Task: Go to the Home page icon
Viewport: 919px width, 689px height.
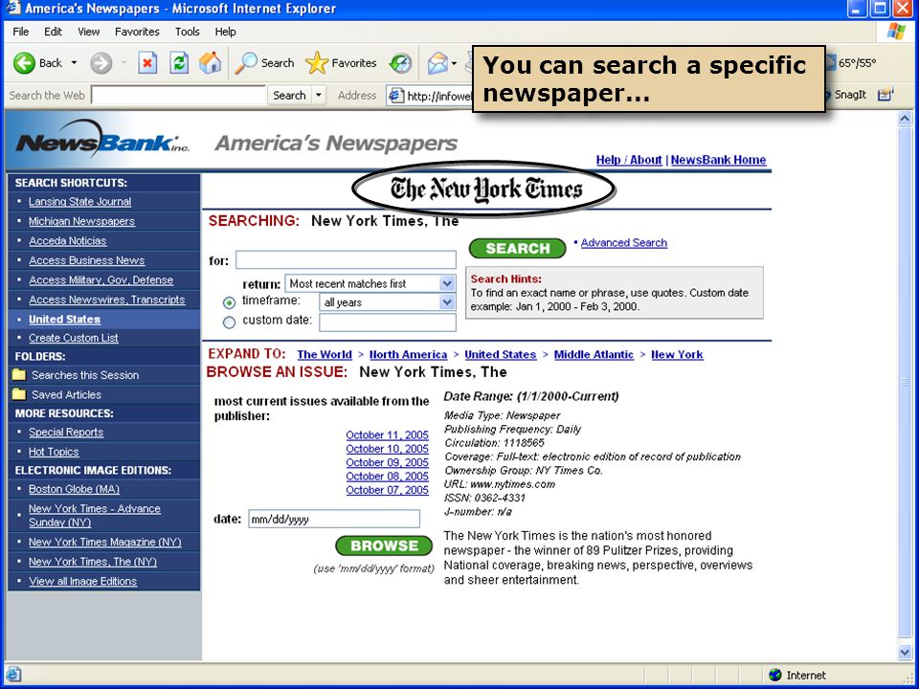Action: tap(210, 63)
